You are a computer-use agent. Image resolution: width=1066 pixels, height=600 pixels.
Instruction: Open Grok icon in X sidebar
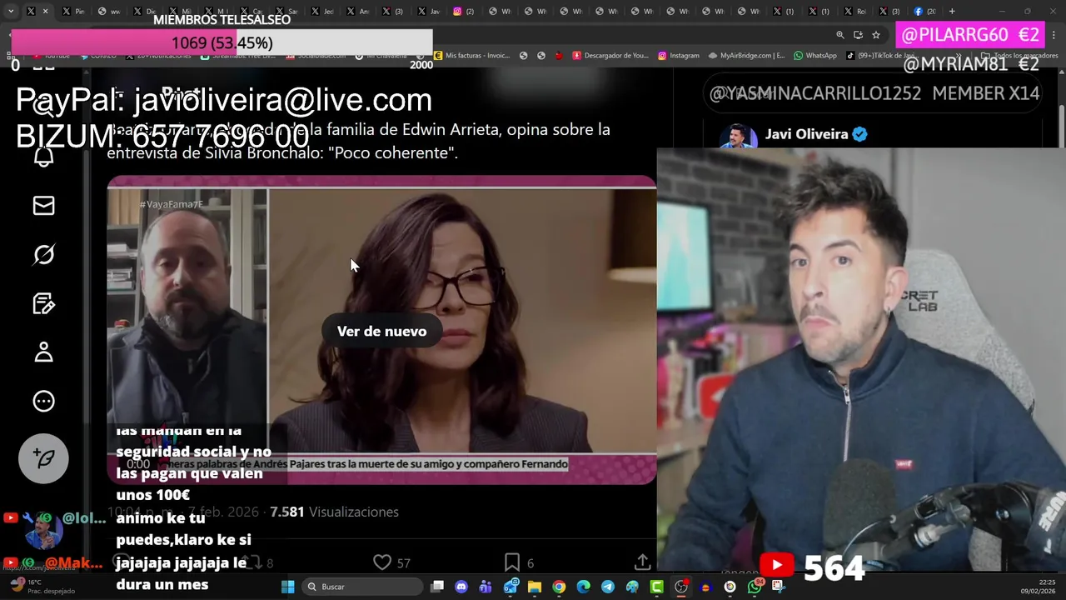43,254
